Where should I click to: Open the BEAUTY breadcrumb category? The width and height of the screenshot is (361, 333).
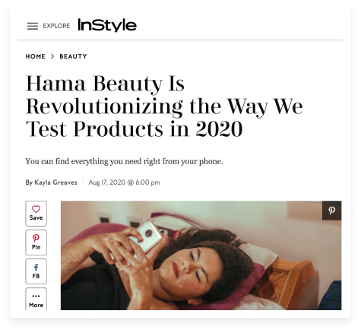(x=73, y=56)
